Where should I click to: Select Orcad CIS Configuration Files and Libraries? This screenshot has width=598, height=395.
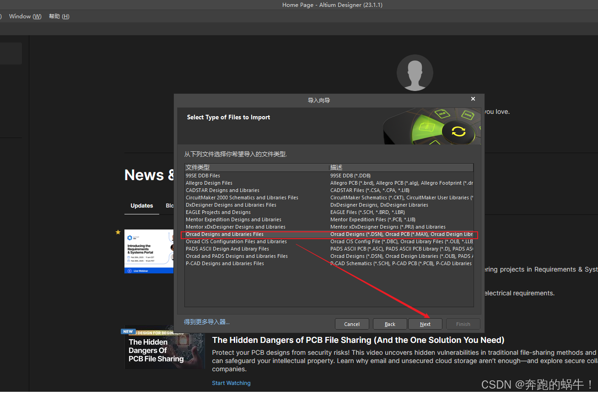329,241
